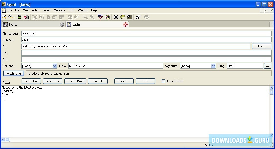Click the grayed tree structure toolbar icon
The width and height of the screenshot is (275, 149).
pyautogui.click(x=70, y=17)
